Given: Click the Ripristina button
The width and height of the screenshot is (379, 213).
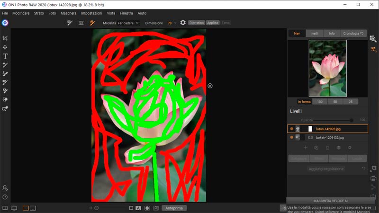Looking at the screenshot, I should click(x=196, y=23).
